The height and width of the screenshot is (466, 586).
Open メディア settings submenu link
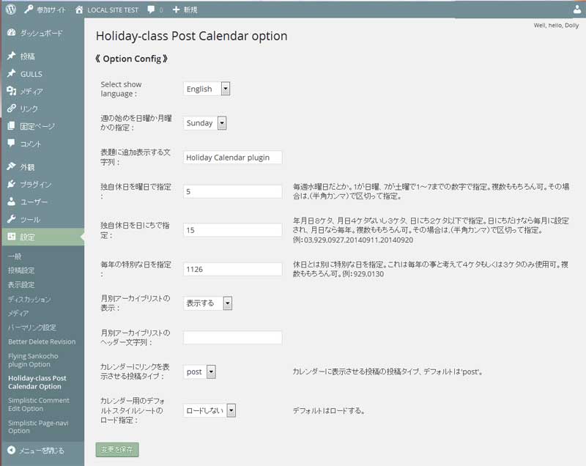coord(18,313)
